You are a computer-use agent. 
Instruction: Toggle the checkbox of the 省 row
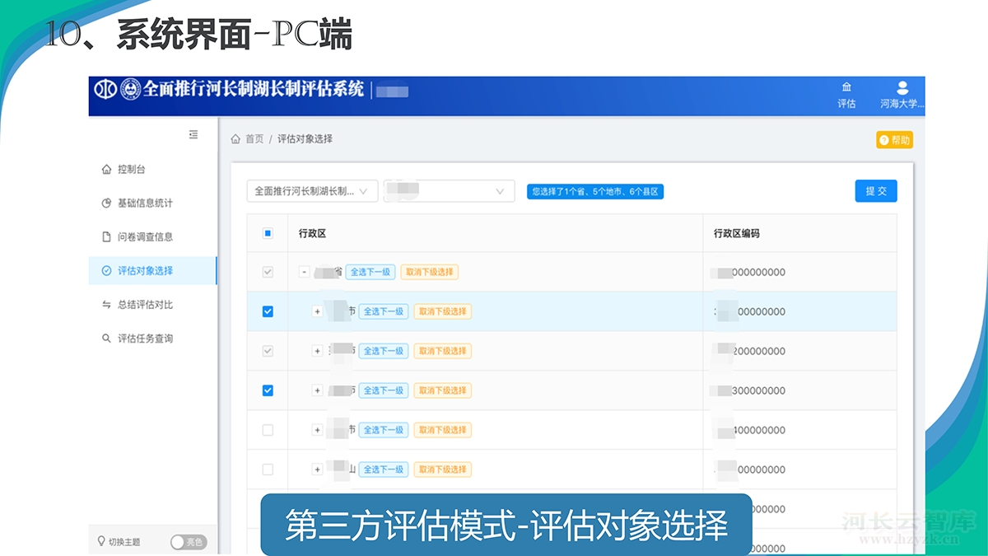(268, 272)
